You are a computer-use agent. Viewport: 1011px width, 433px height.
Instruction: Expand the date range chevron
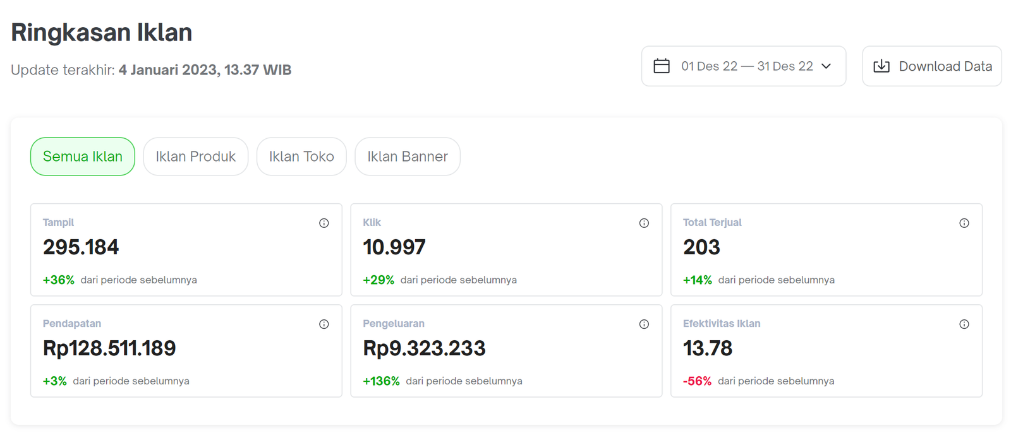click(x=826, y=66)
